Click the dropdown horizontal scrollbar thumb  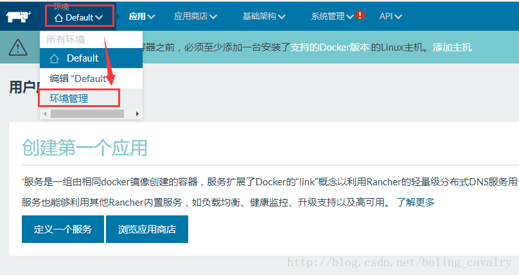[x=87, y=114]
